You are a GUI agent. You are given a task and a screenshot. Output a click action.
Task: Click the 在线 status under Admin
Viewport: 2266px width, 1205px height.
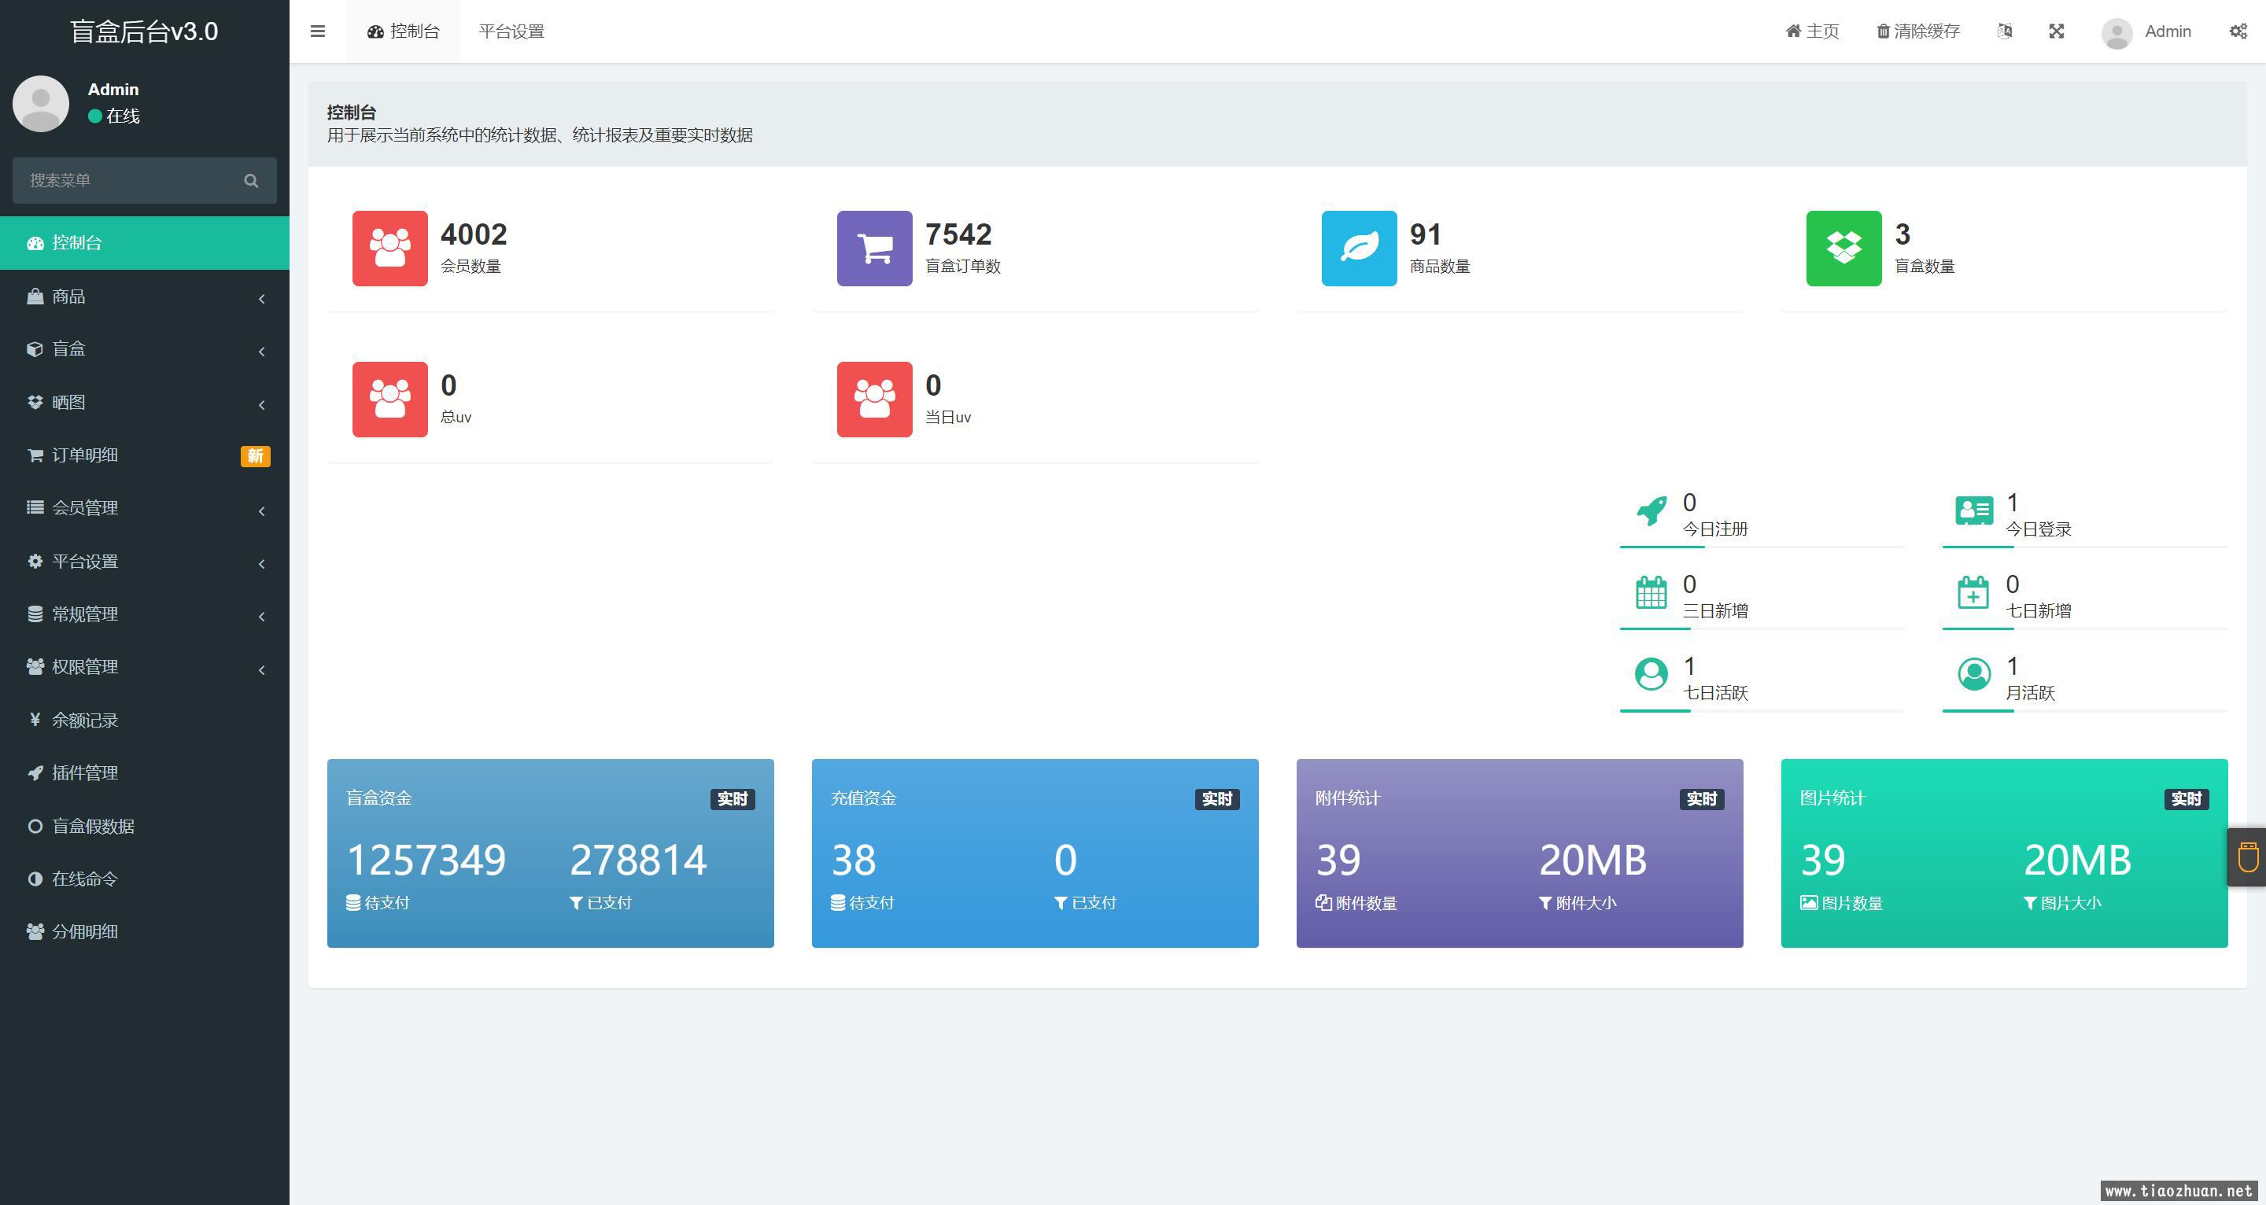[114, 116]
